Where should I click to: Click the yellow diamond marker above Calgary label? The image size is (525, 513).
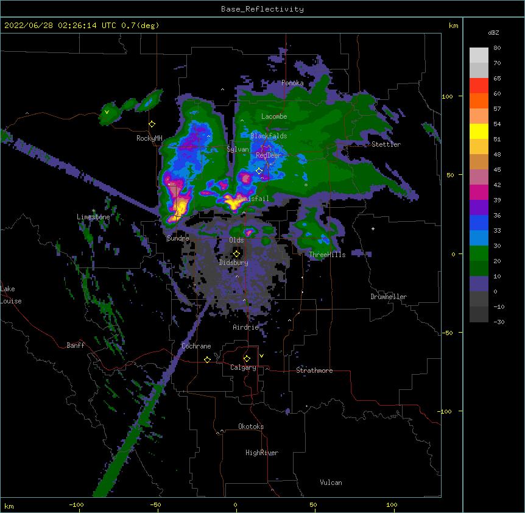click(x=247, y=359)
